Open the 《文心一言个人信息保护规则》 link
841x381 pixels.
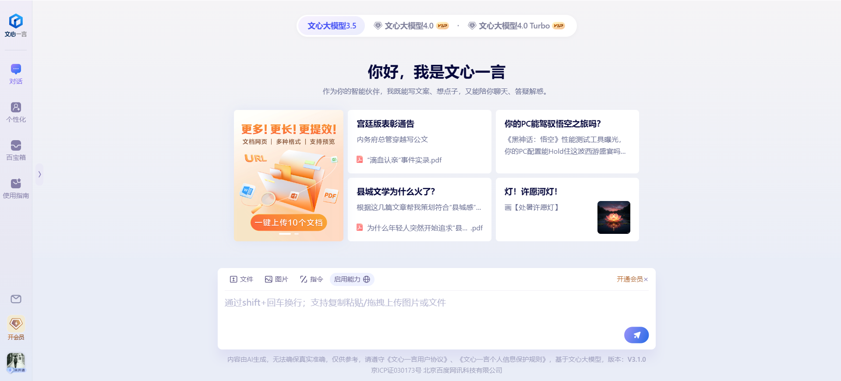503,359
